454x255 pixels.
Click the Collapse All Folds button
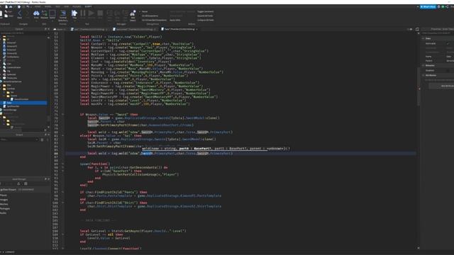click(x=205, y=21)
